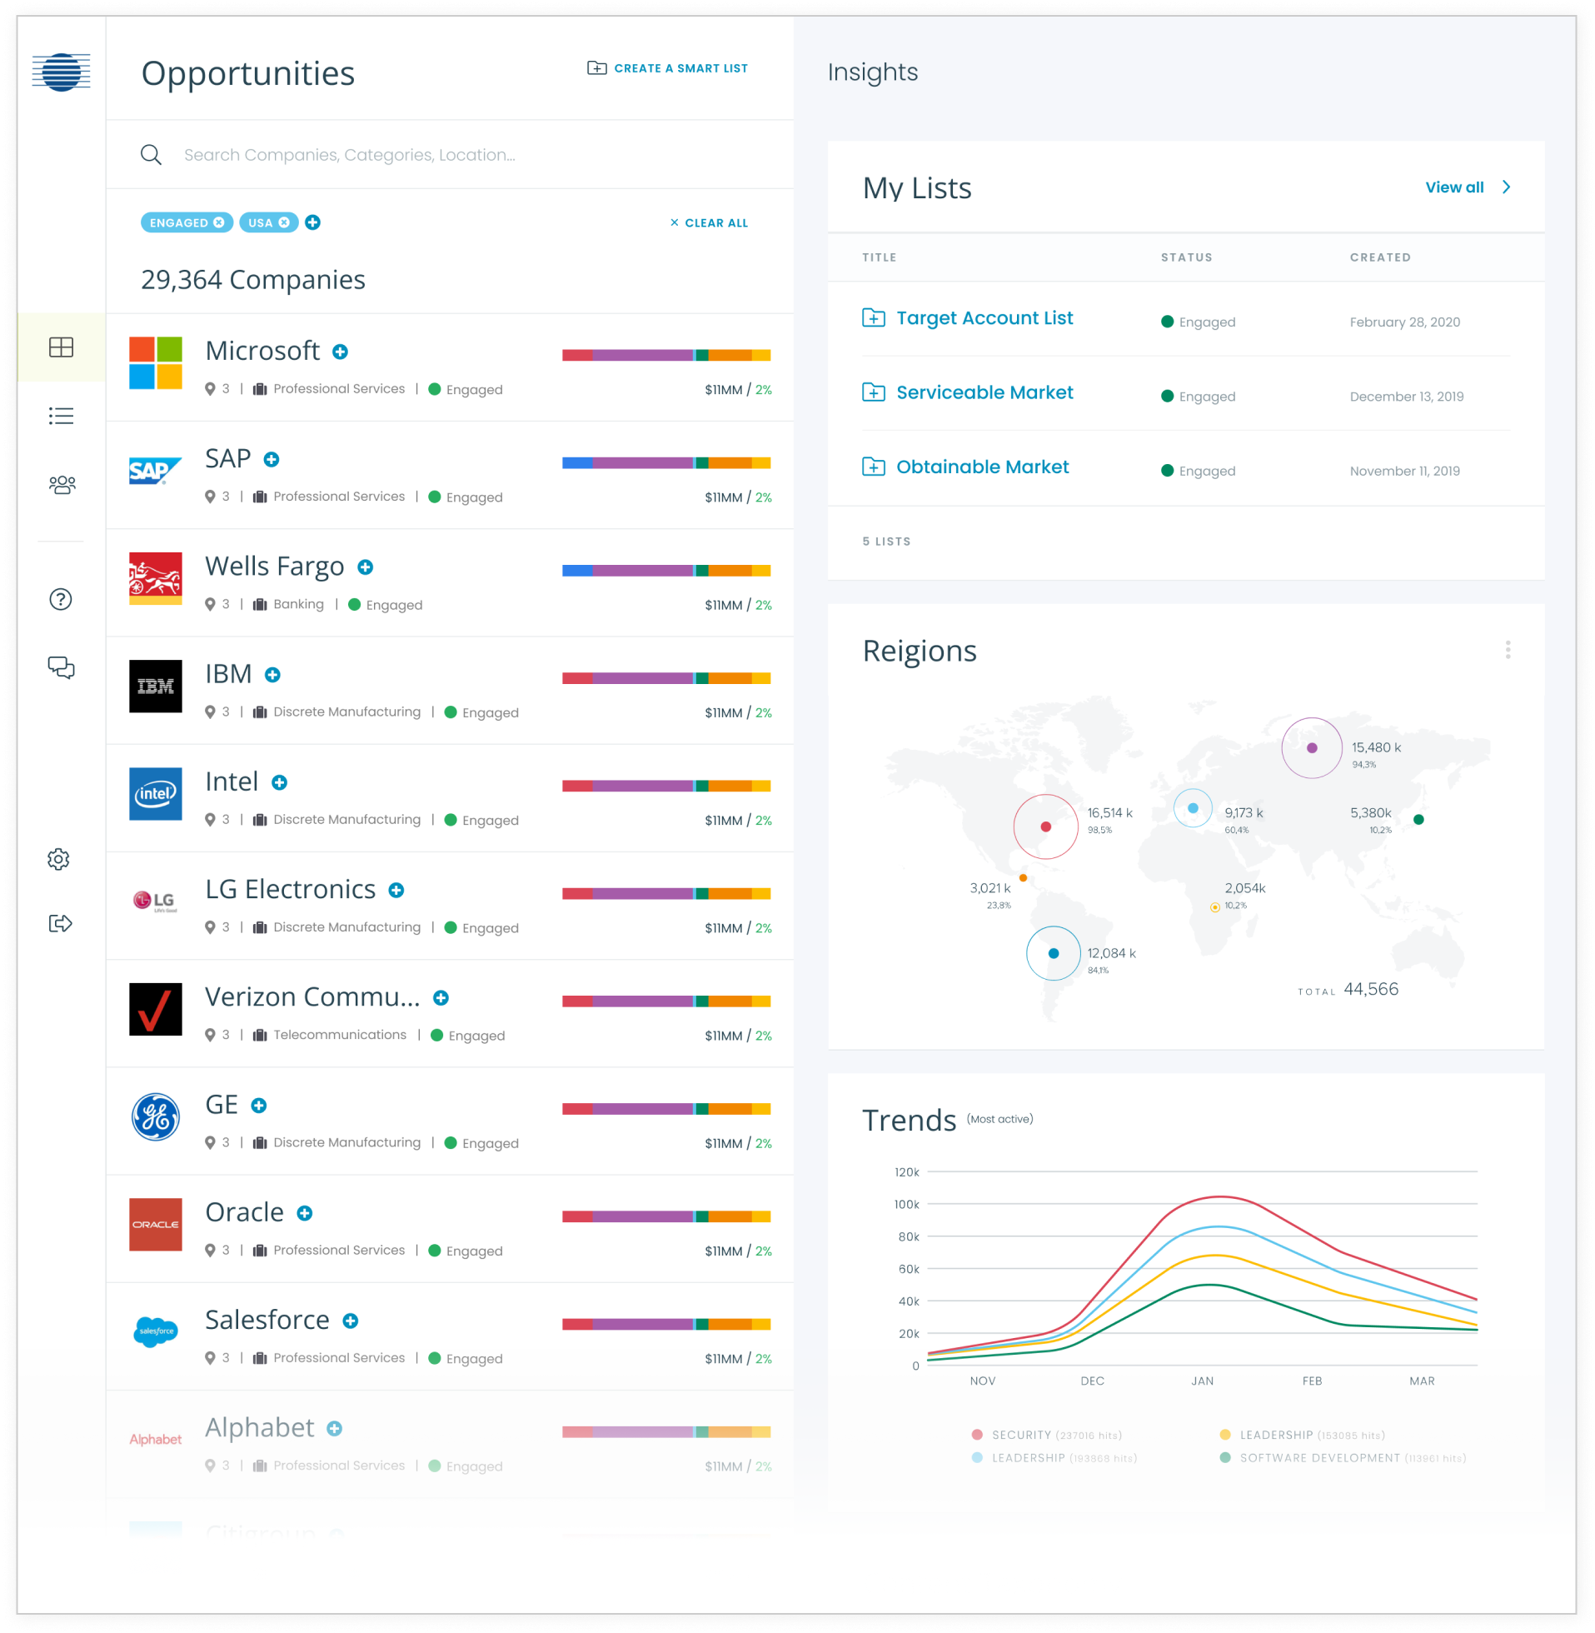Screen dimensions: 1595x1633
Task: Remove the USA filter tag
Action: click(284, 222)
